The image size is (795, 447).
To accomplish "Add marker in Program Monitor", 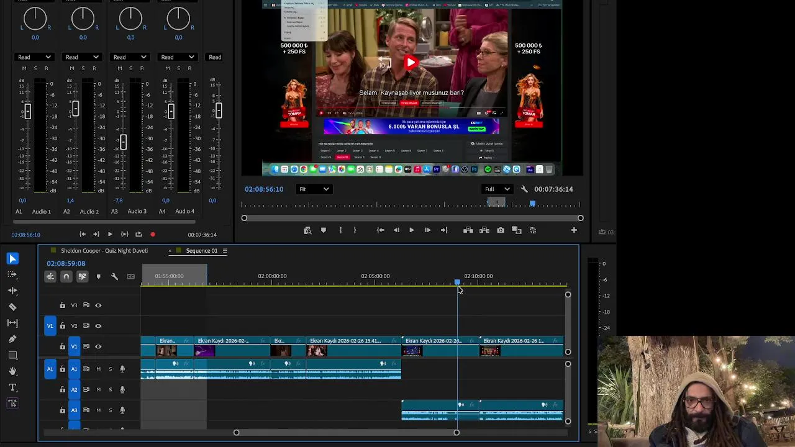I will coord(323,230).
